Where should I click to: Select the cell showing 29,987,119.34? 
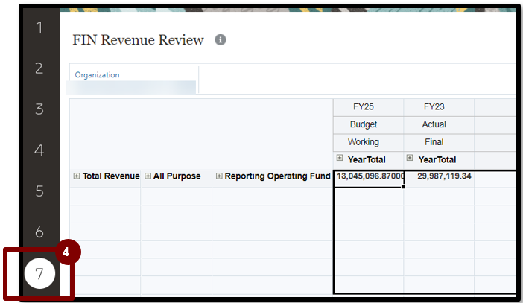439,177
